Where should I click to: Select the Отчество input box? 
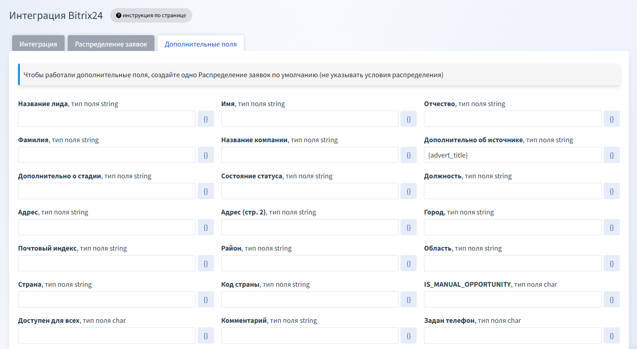(x=513, y=119)
